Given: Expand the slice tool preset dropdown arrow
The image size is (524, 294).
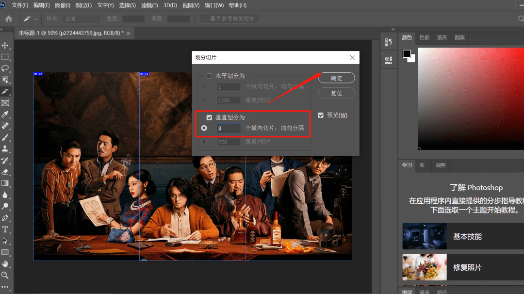Looking at the screenshot, I should pos(36,19).
